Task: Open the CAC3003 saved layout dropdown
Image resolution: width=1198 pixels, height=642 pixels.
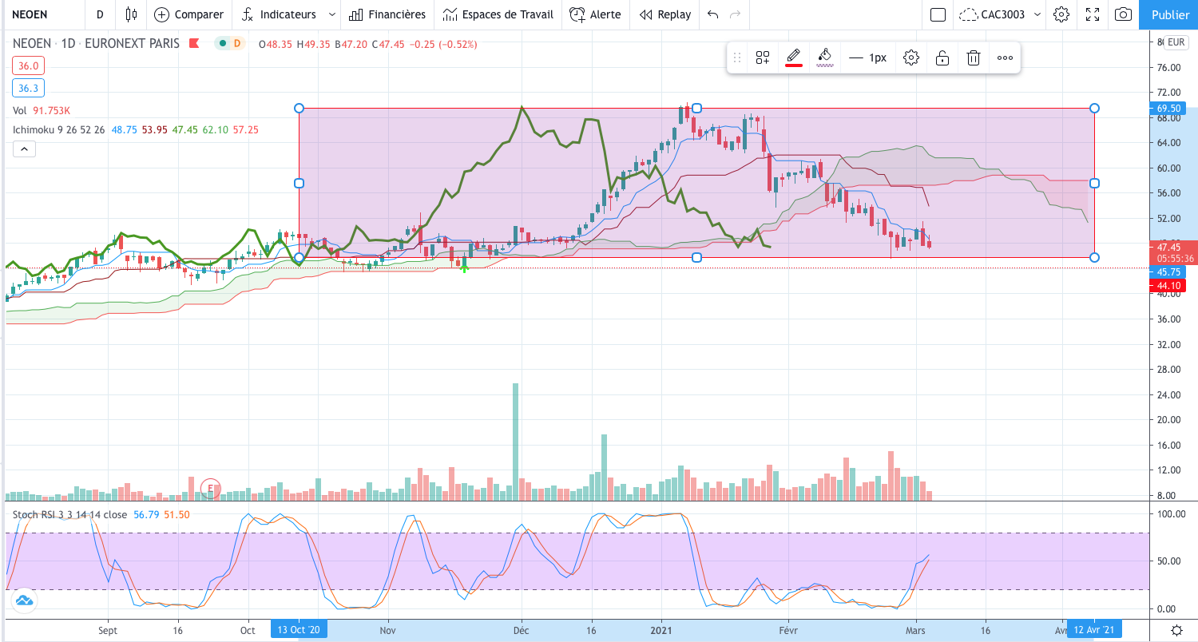Action: (x=1002, y=14)
